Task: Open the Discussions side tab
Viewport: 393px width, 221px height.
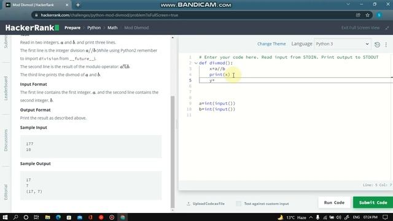Action: tap(6, 141)
